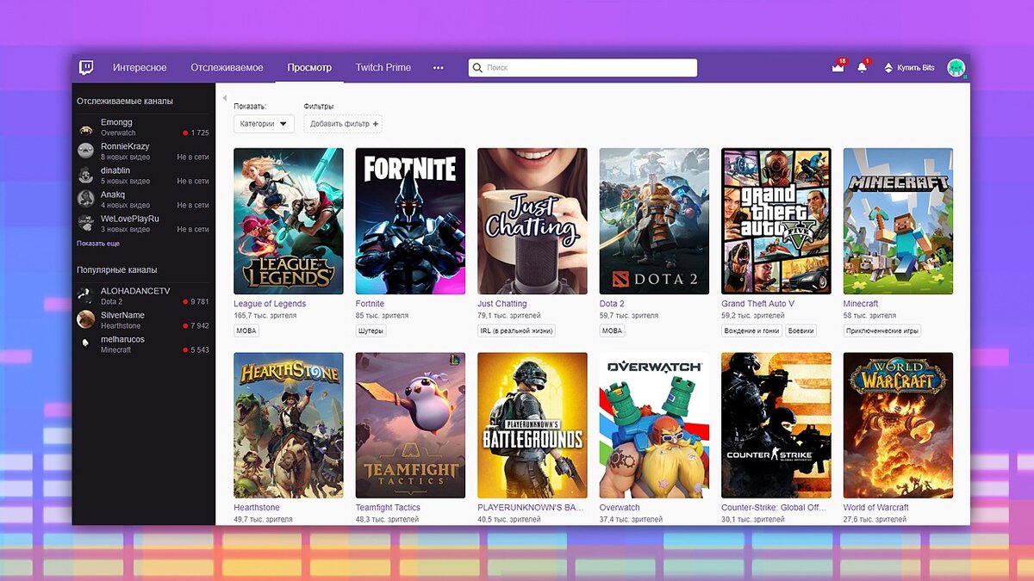Open the Overwatch cover art

655,425
